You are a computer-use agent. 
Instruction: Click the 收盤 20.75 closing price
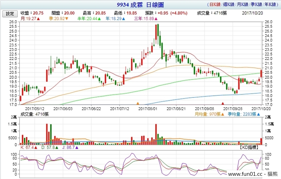coord(32,13)
